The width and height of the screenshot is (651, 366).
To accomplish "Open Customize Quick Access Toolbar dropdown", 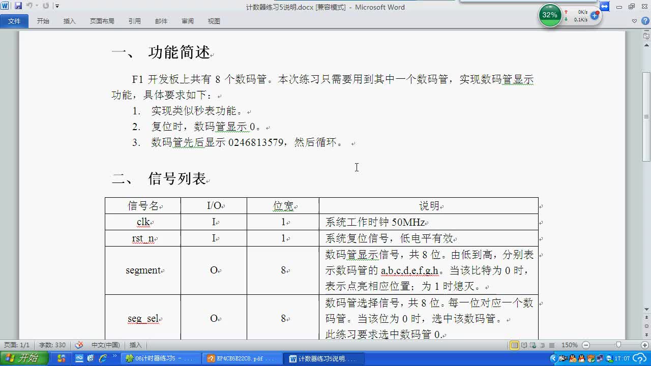I will coord(57,6).
